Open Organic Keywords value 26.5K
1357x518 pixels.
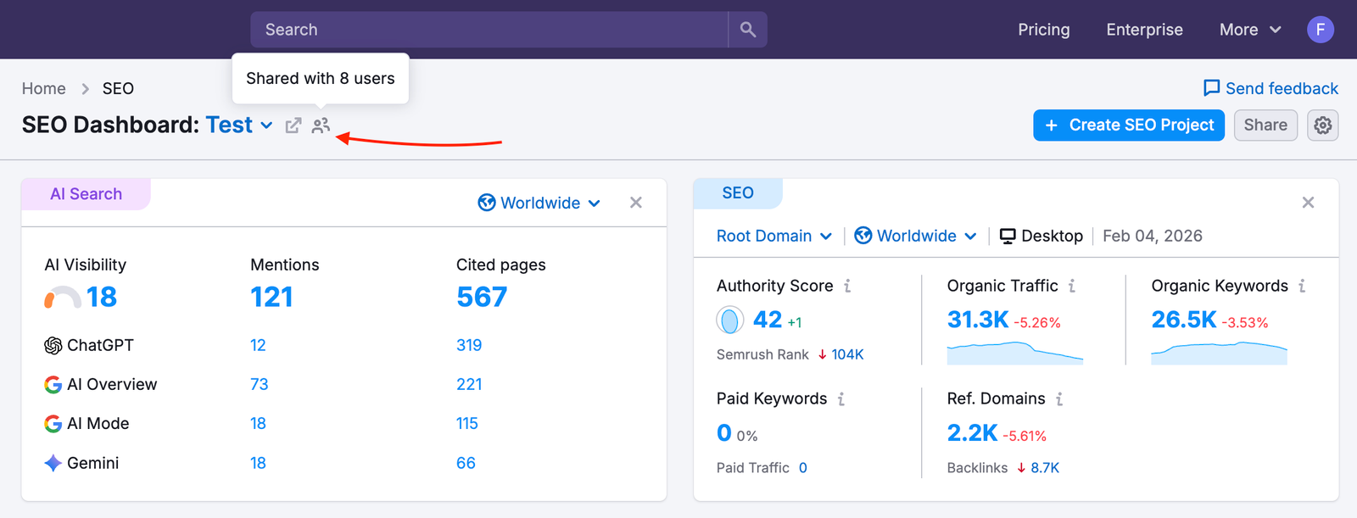(1184, 320)
